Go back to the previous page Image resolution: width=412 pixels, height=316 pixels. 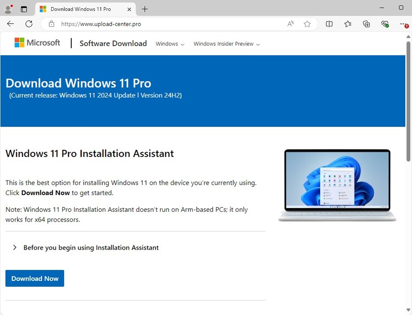pyautogui.click(x=11, y=24)
